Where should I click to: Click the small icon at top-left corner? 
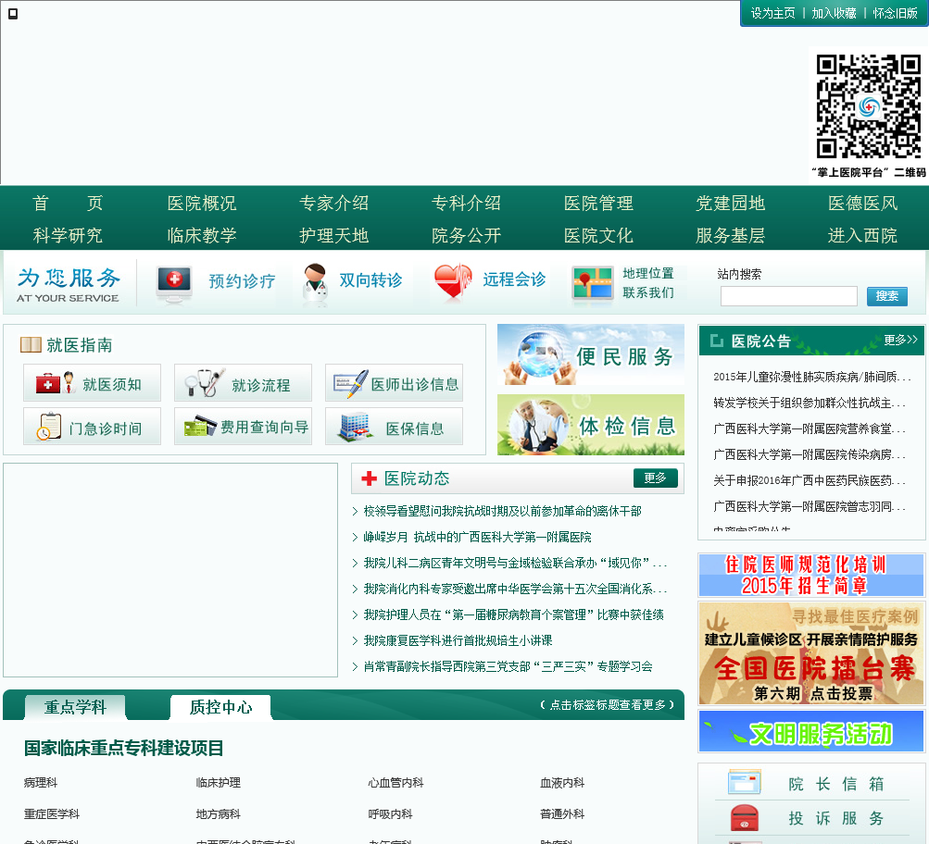[x=13, y=14]
